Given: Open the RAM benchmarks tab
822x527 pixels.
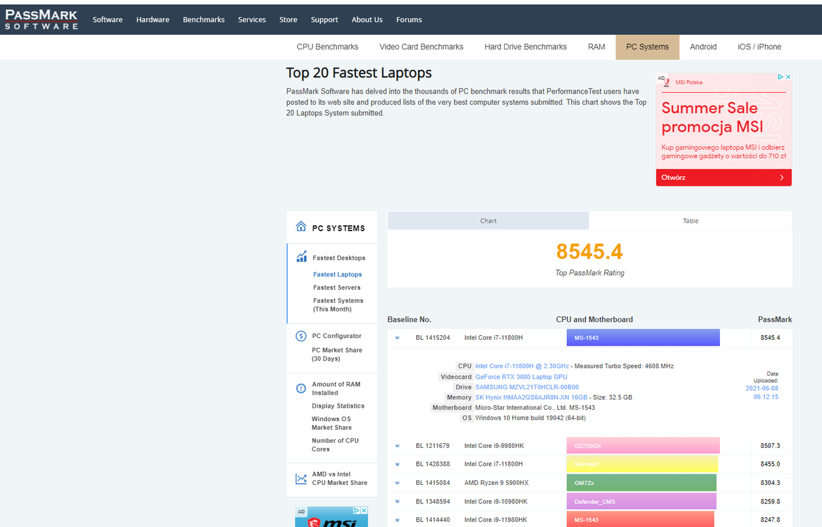Looking at the screenshot, I should click(x=597, y=47).
